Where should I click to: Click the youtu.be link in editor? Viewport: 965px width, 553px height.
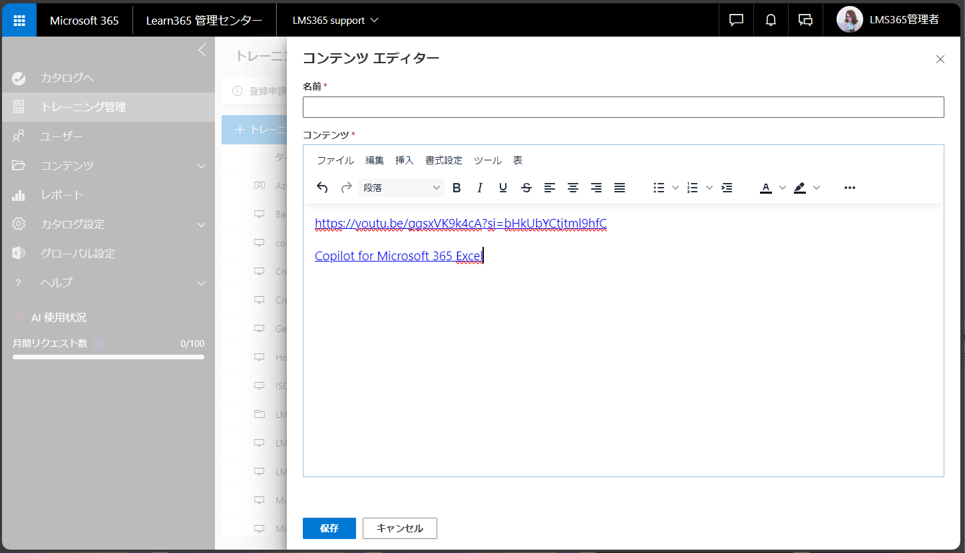point(461,224)
